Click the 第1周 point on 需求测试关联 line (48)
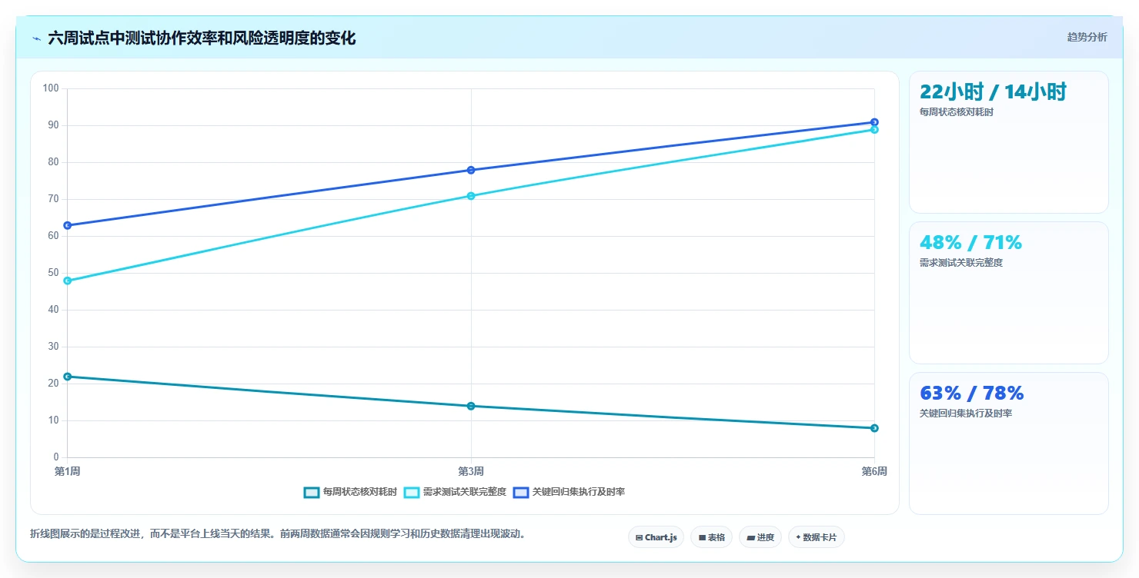 pos(68,281)
